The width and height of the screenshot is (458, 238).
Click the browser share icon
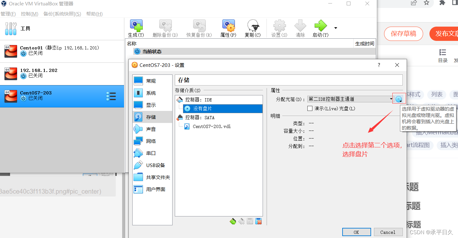point(414,3)
